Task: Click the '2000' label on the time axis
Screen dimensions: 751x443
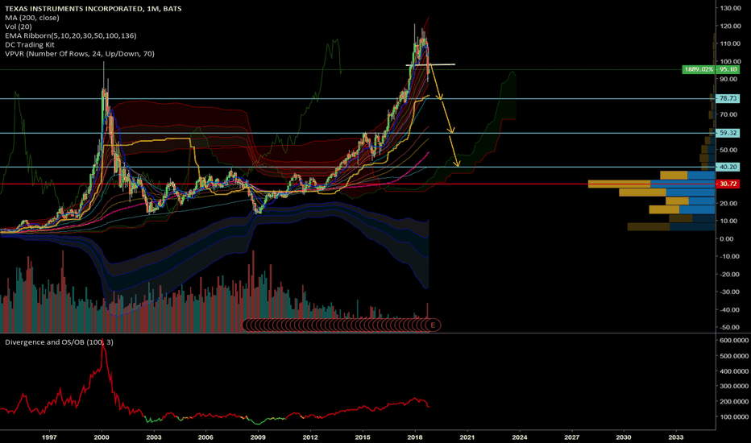Action: (101, 437)
